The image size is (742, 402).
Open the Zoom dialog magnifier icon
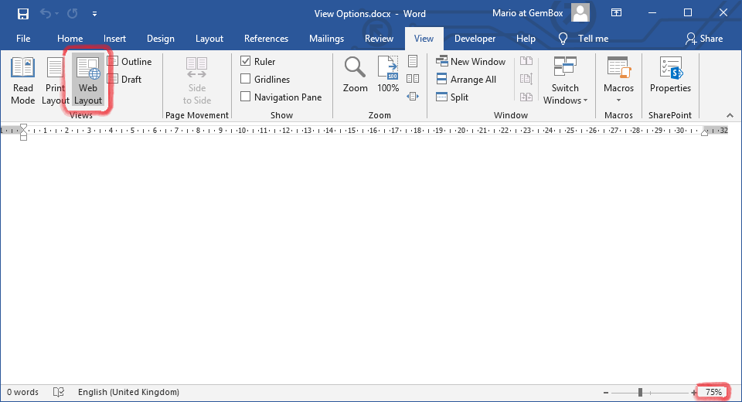pyautogui.click(x=355, y=75)
